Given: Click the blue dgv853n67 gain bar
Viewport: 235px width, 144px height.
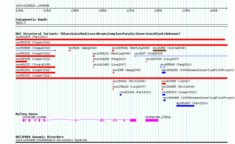Looking at the screenshot, I should coord(185,106).
